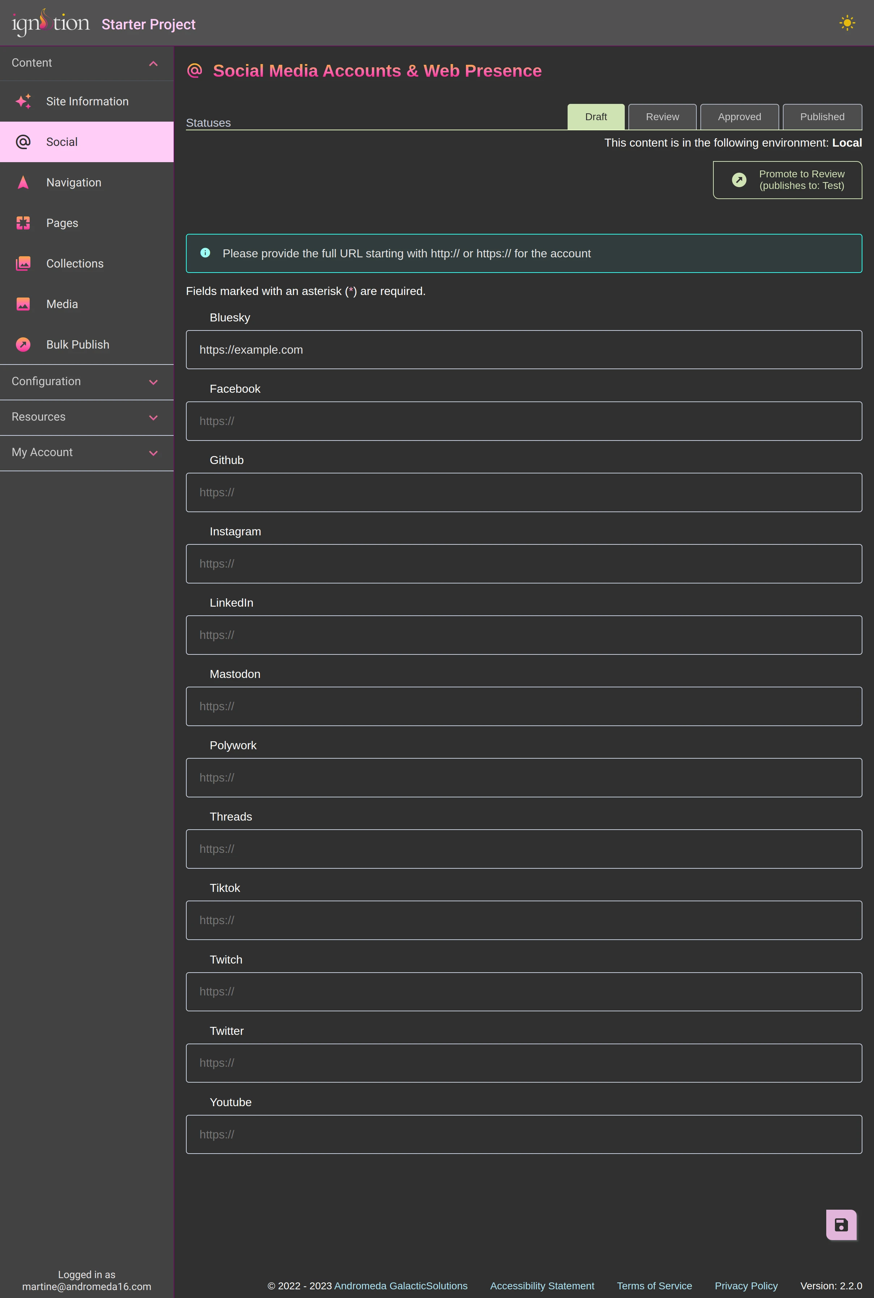The height and width of the screenshot is (1298, 874).
Task: Open the Media image icon
Action: pos(24,304)
